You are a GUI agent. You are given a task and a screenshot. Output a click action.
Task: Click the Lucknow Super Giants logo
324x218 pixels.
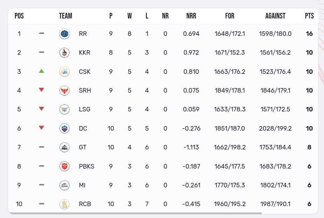tap(64, 109)
